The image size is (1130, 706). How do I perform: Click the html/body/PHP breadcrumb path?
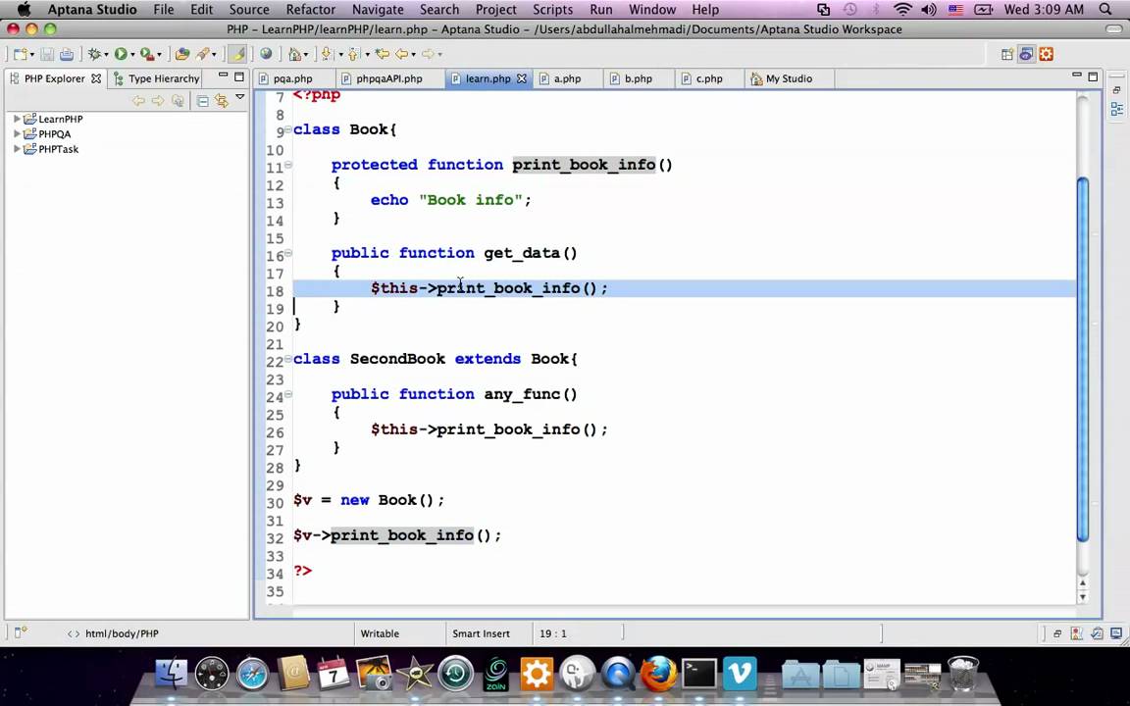[122, 633]
